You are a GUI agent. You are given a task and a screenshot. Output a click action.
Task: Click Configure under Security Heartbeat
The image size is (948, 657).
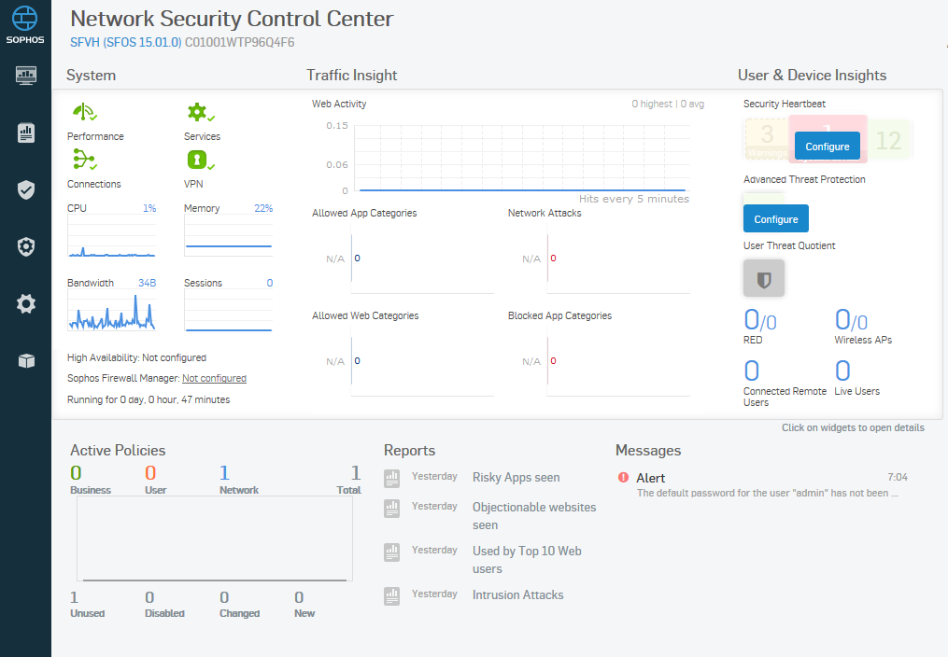828,147
